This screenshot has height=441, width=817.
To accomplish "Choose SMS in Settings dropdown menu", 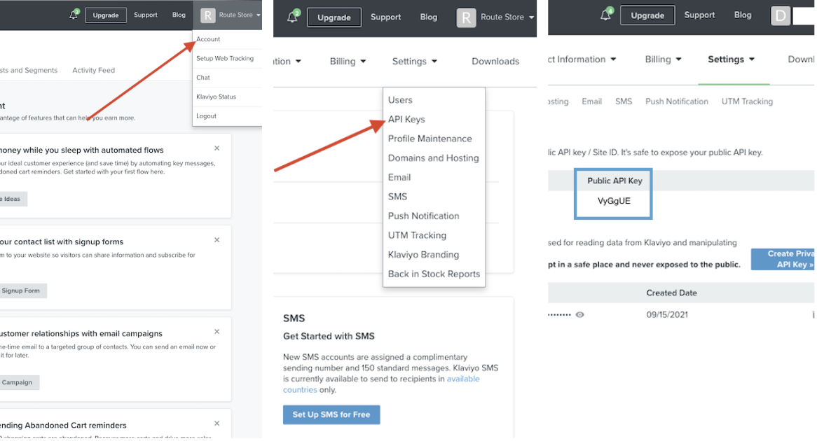I will 397,196.
